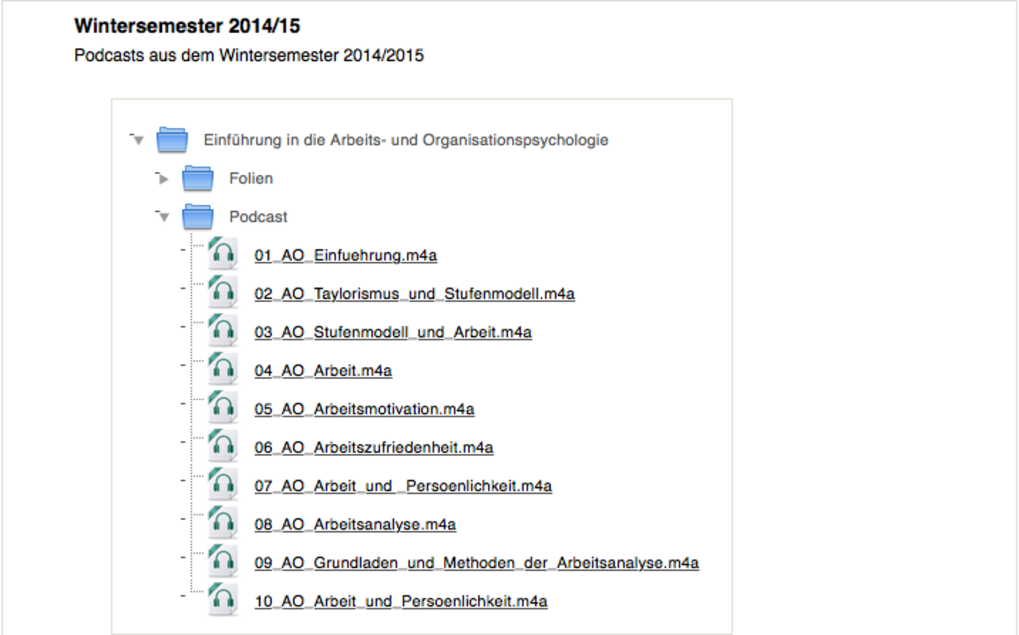Click the Folien folder icon
This screenshot has width=1019, height=635.
[198, 178]
